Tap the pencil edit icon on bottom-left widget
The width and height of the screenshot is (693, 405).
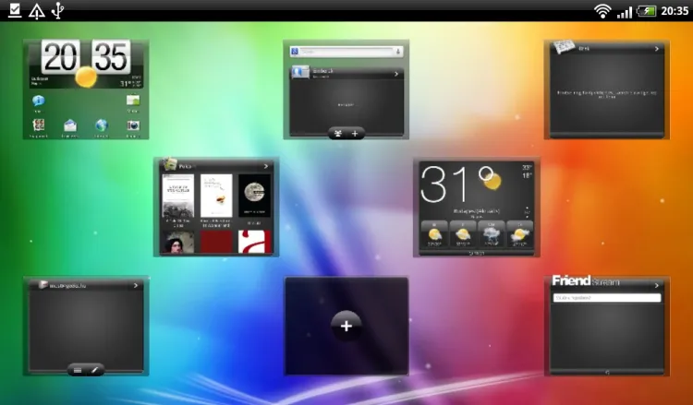tap(94, 369)
